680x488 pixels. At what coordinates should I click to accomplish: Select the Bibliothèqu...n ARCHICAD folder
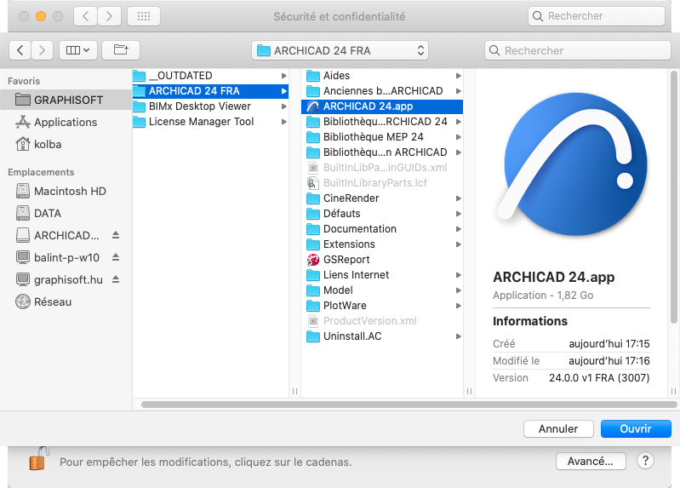pyautogui.click(x=382, y=152)
